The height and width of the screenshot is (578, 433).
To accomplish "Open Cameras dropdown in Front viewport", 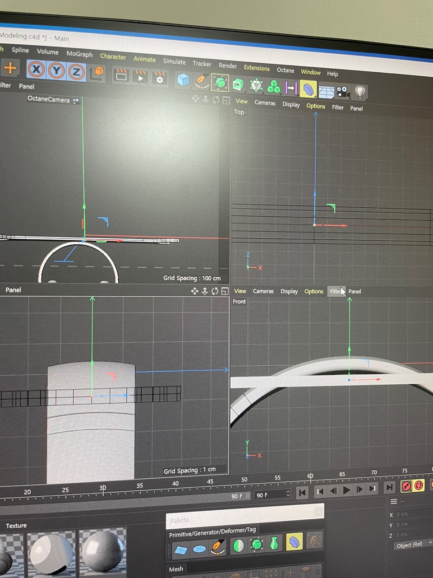I will point(263,291).
